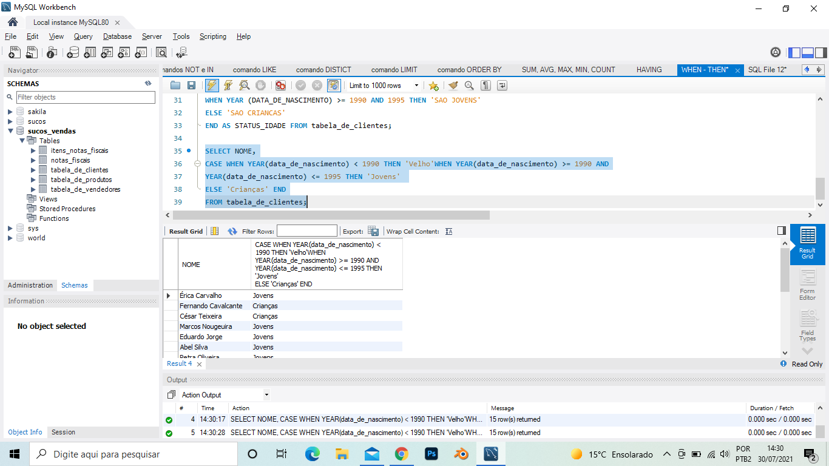
Task: Expand the sucos schema
Action: [10, 121]
